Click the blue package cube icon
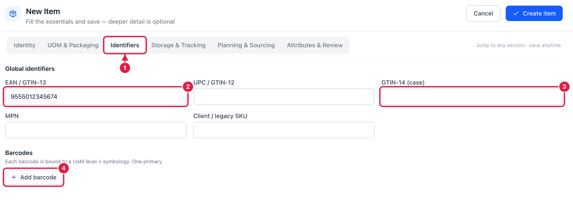This screenshot has height=200, width=573. click(x=13, y=14)
